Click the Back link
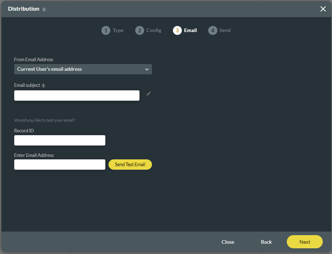The width and height of the screenshot is (332, 254). 266,242
